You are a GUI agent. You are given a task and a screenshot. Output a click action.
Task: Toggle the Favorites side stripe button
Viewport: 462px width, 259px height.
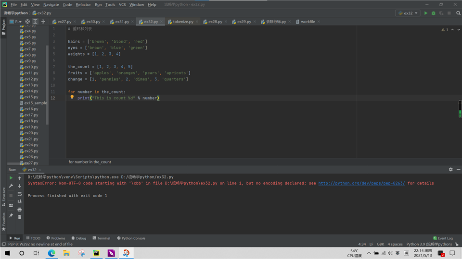click(x=3, y=222)
